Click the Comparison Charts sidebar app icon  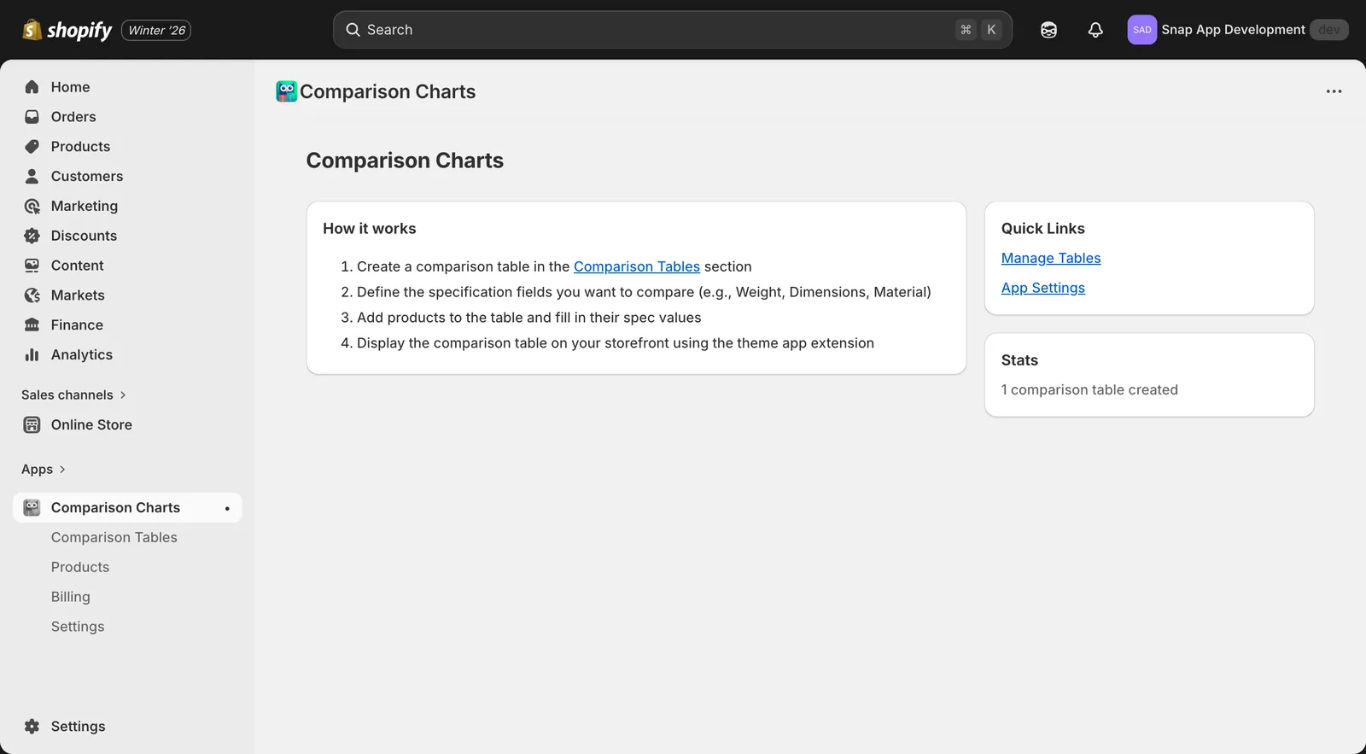coord(32,507)
